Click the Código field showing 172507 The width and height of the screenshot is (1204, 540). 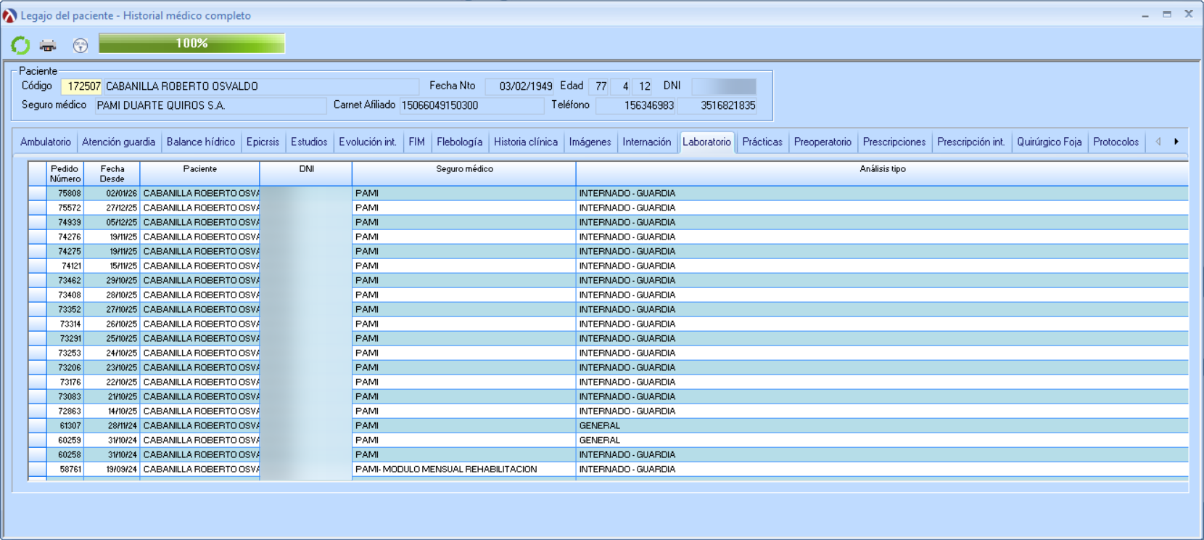coord(81,86)
